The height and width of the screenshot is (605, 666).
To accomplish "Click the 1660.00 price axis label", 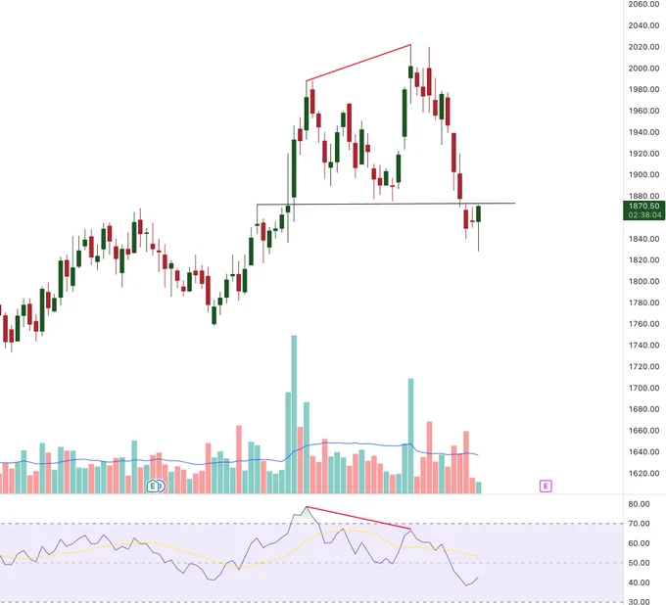I will 643,431.
